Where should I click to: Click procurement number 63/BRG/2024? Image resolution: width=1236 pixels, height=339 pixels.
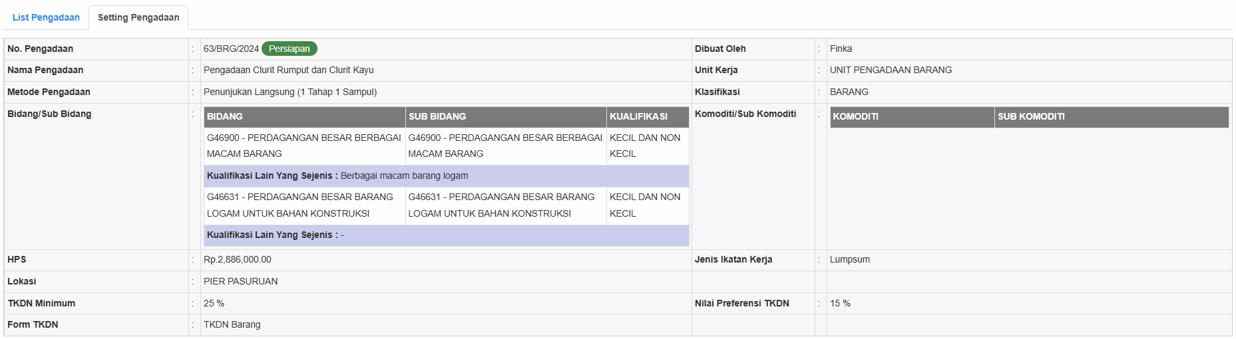(x=231, y=49)
